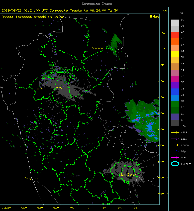Screen dimensions: 194x211
Task: Click the '-150' tick on horizontal axis
Action: [x=40, y=208]
